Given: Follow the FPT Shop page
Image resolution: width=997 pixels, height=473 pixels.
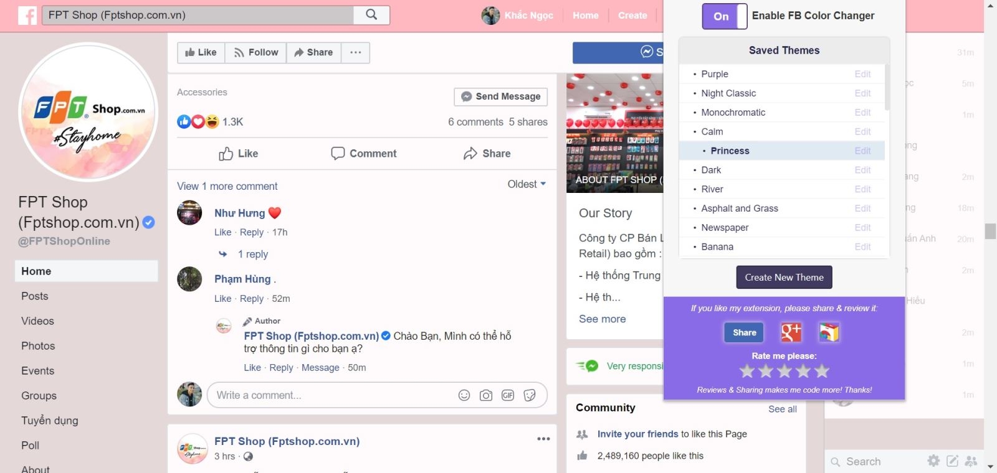Looking at the screenshot, I should pyautogui.click(x=256, y=52).
